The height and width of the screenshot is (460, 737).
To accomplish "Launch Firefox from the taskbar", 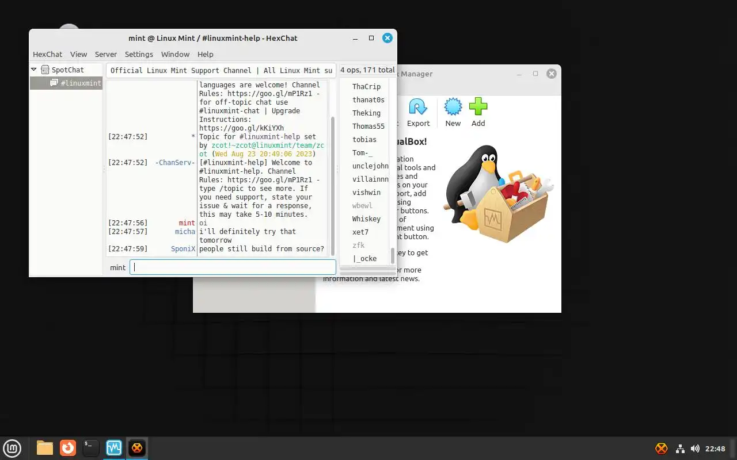I will [68, 448].
